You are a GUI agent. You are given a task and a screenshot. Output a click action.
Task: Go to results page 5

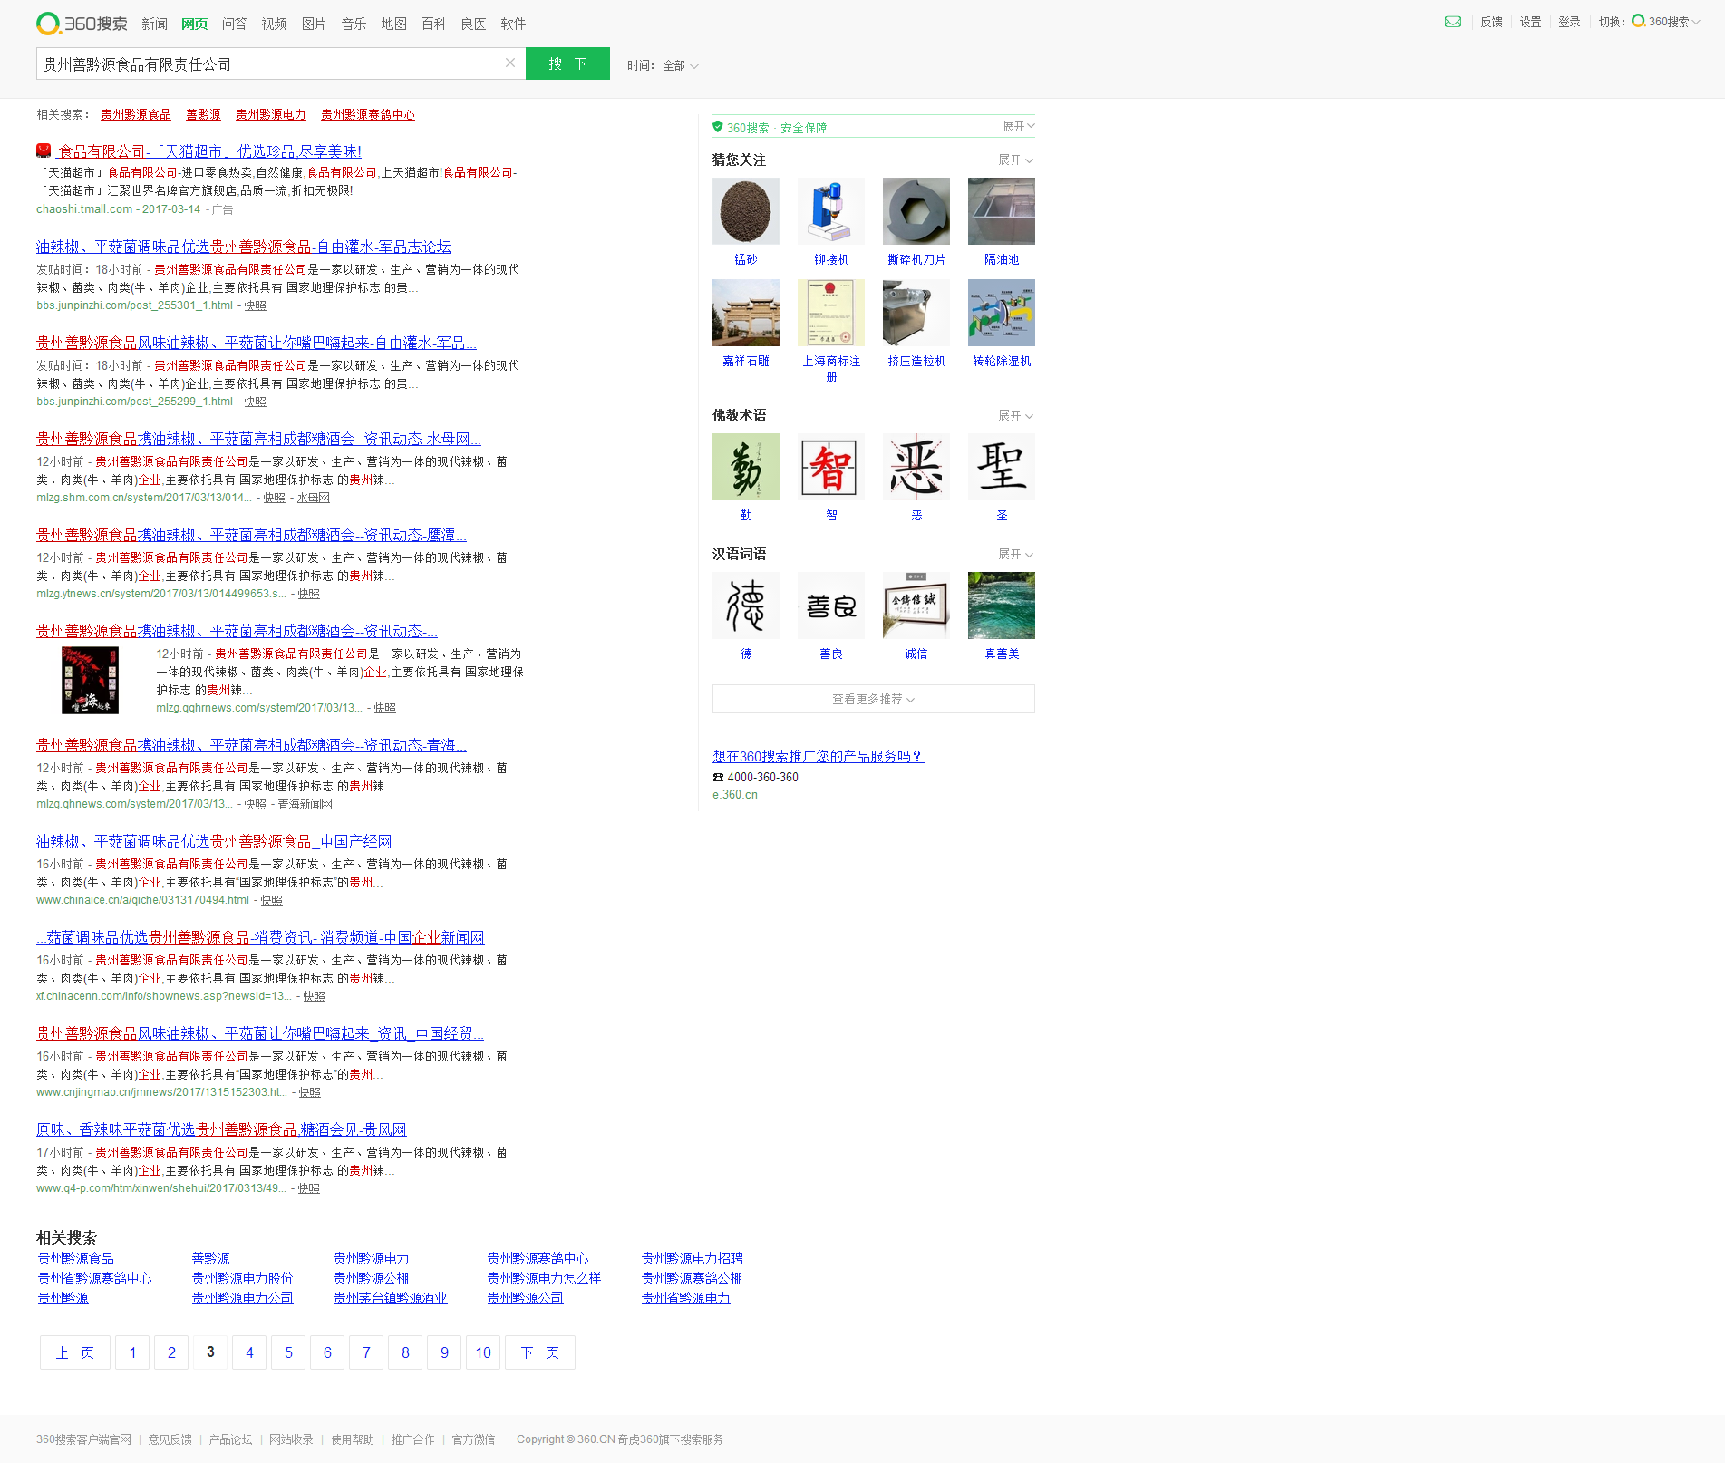pyautogui.click(x=288, y=1352)
